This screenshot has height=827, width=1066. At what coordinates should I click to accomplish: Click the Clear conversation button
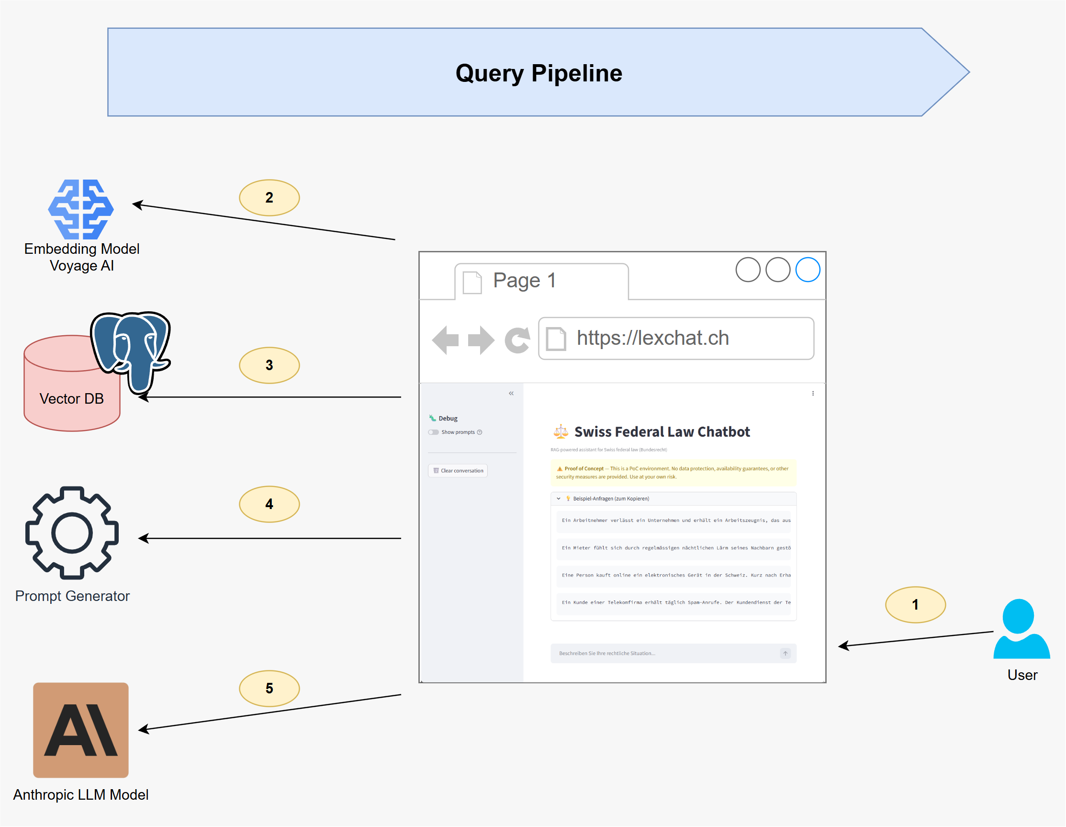coord(457,470)
